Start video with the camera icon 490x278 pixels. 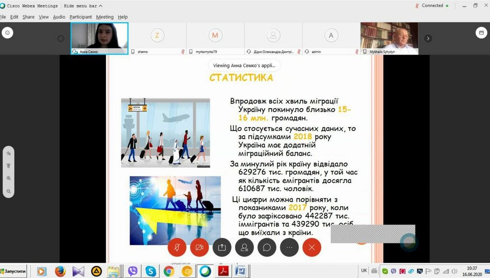pos(200,247)
